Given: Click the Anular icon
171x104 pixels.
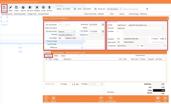Looking at the screenshot, I should 43,7.
